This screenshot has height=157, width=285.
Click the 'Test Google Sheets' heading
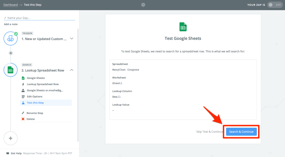183,38
